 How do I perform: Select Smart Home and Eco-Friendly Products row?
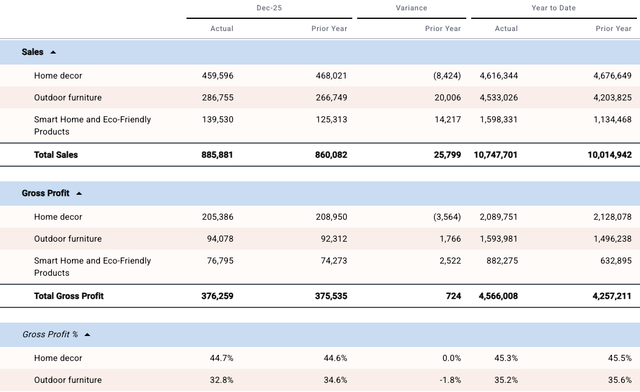pos(93,125)
